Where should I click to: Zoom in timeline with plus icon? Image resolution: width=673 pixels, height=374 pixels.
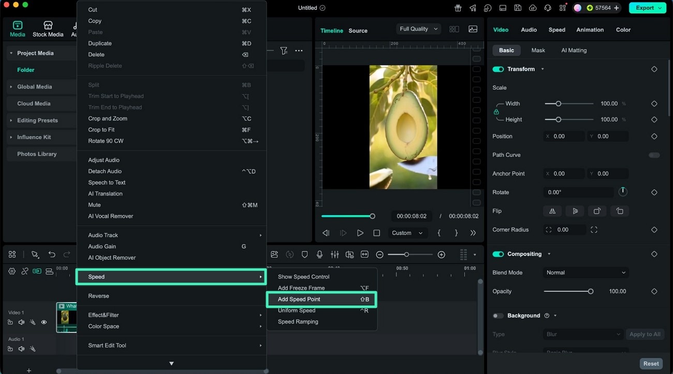point(441,255)
